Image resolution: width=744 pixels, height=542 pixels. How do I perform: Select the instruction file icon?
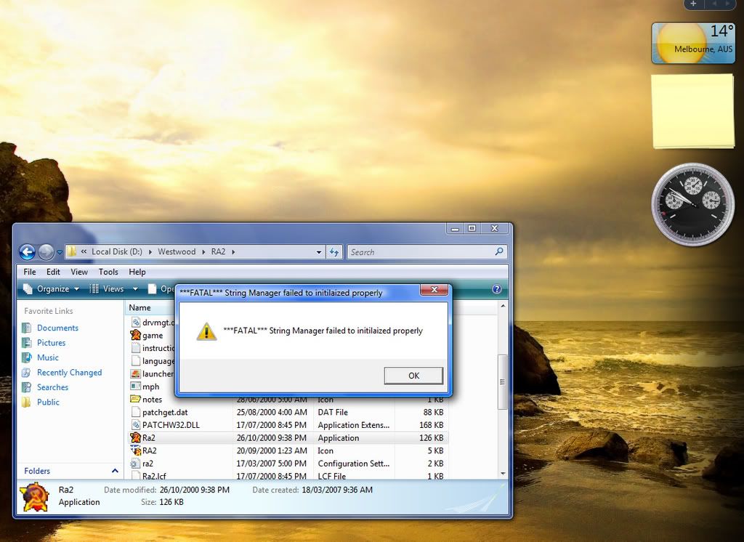tap(136, 348)
